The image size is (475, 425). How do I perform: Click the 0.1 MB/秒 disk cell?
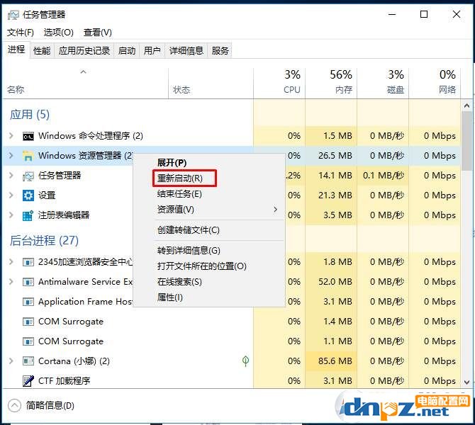pyautogui.click(x=383, y=175)
